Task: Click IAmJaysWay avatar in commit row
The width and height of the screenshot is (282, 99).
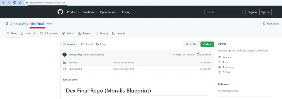Action: 64,54
